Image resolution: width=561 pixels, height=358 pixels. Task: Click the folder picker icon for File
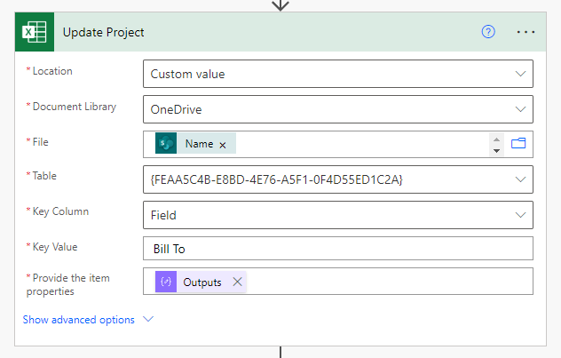coord(518,144)
